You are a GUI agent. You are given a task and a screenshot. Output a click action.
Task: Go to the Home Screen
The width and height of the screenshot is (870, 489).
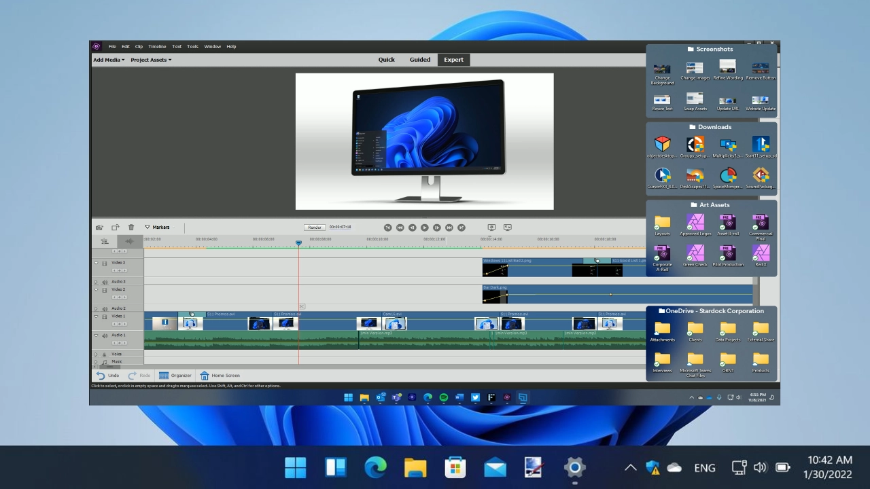pyautogui.click(x=220, y=376)
